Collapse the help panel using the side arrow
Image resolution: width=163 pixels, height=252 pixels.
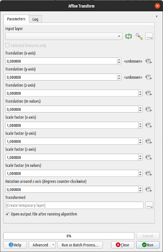(157, 16)
